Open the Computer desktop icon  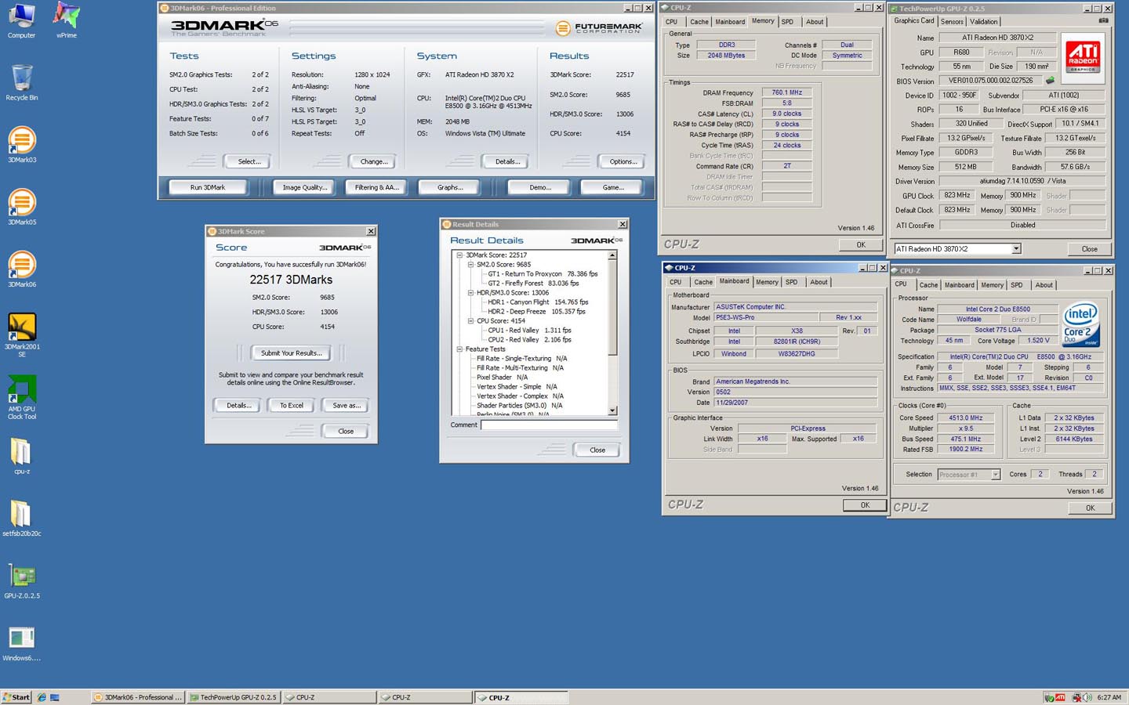tap(21, 20)
